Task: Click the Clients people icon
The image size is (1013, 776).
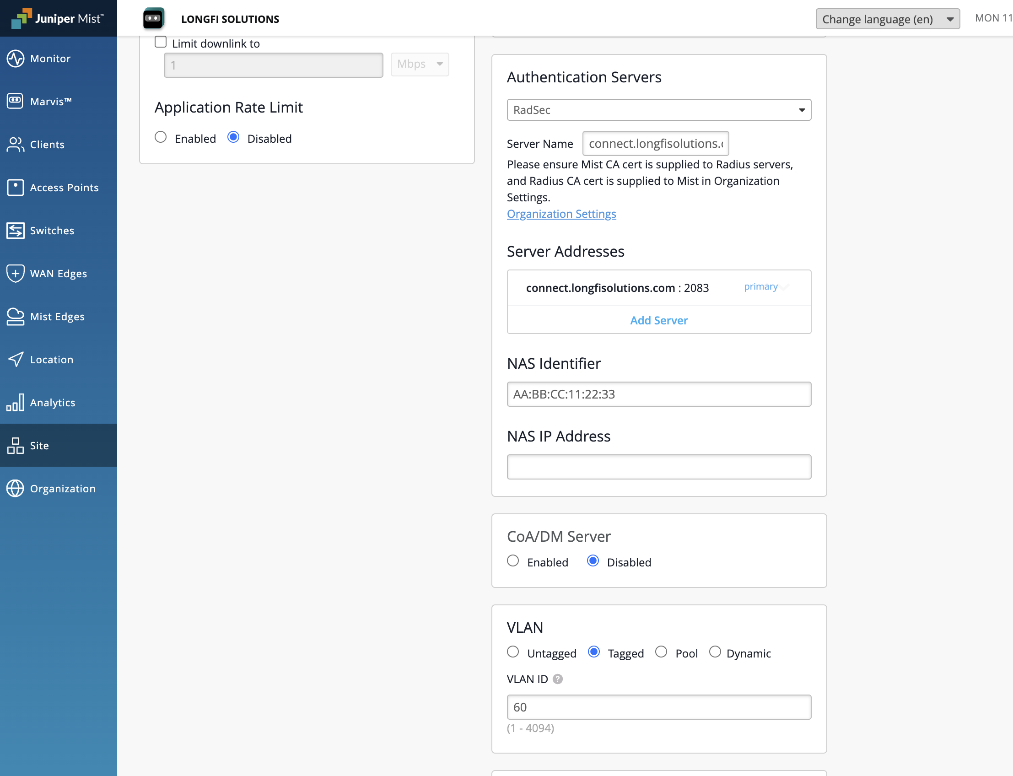Action: [15, 145]
